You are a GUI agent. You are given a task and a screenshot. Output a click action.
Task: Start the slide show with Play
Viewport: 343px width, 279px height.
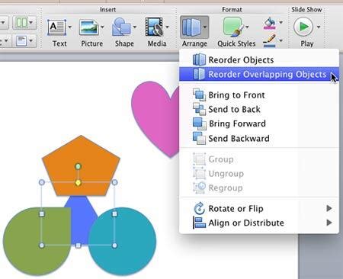pos(303,27)
